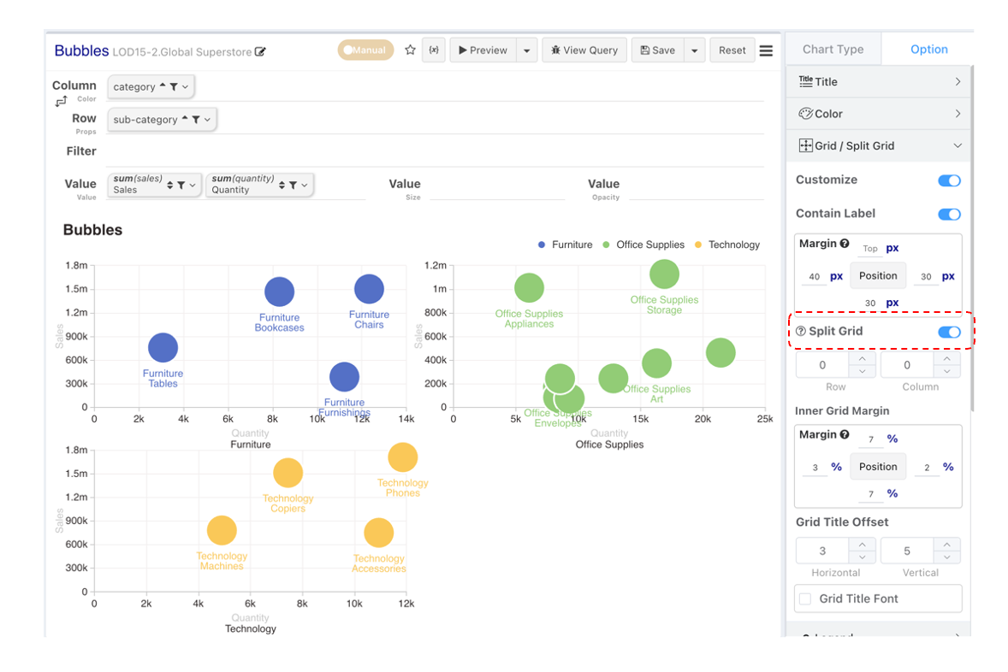This screenshot has width=1008, height=672.
Task: Click the Furniture legend color dot
Action: pyautogui.click(x=542, y=245)
